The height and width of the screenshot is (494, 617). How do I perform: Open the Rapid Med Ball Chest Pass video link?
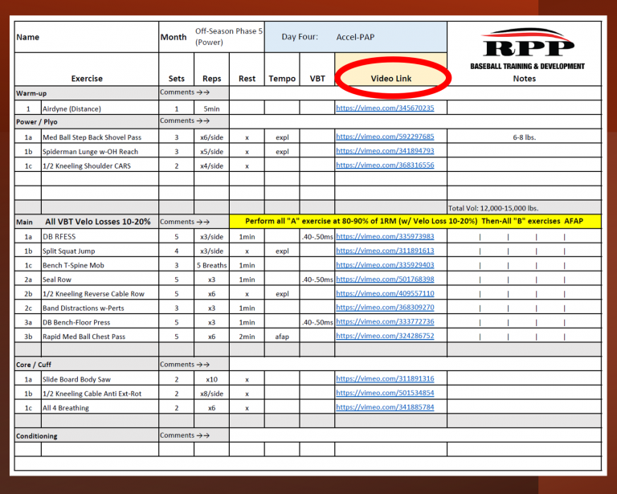pos(385,337)
